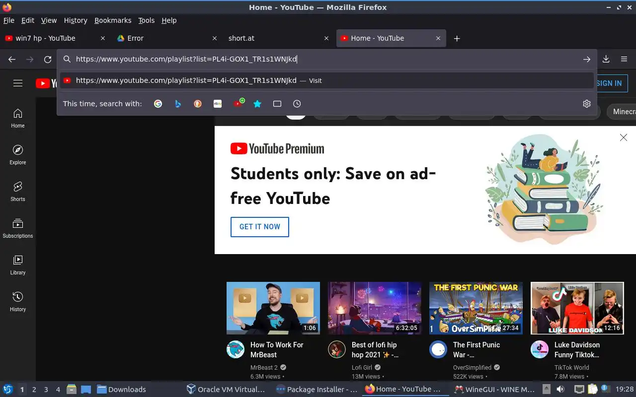
Task: Click the clock showing 19:28
Action: (625, 390)
